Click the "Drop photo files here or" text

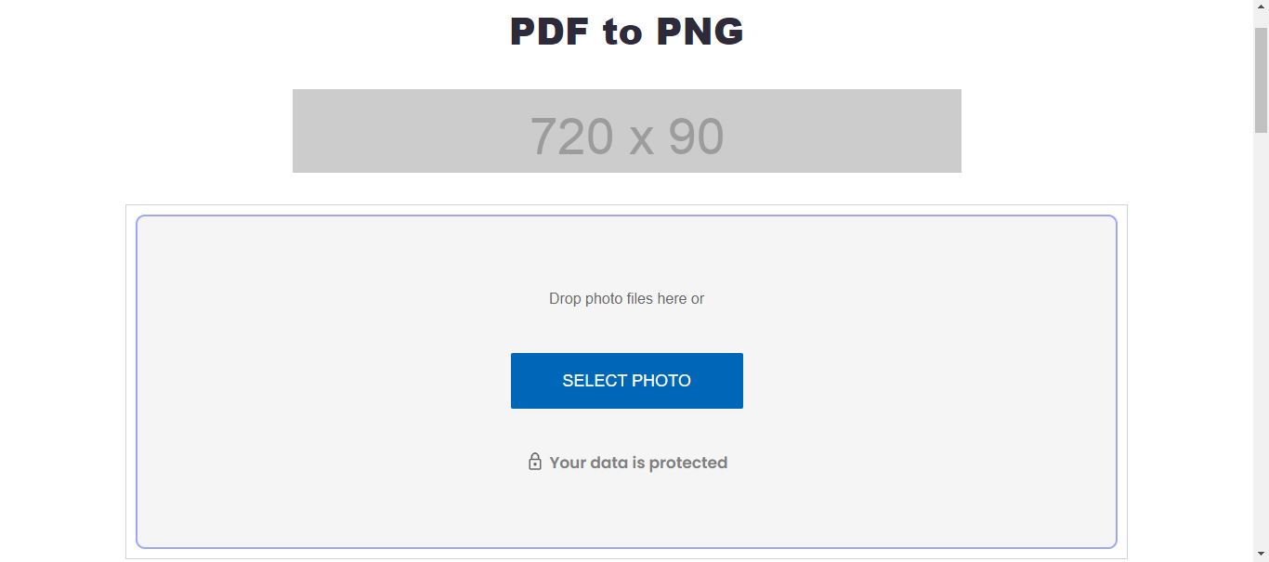point(626,298)
